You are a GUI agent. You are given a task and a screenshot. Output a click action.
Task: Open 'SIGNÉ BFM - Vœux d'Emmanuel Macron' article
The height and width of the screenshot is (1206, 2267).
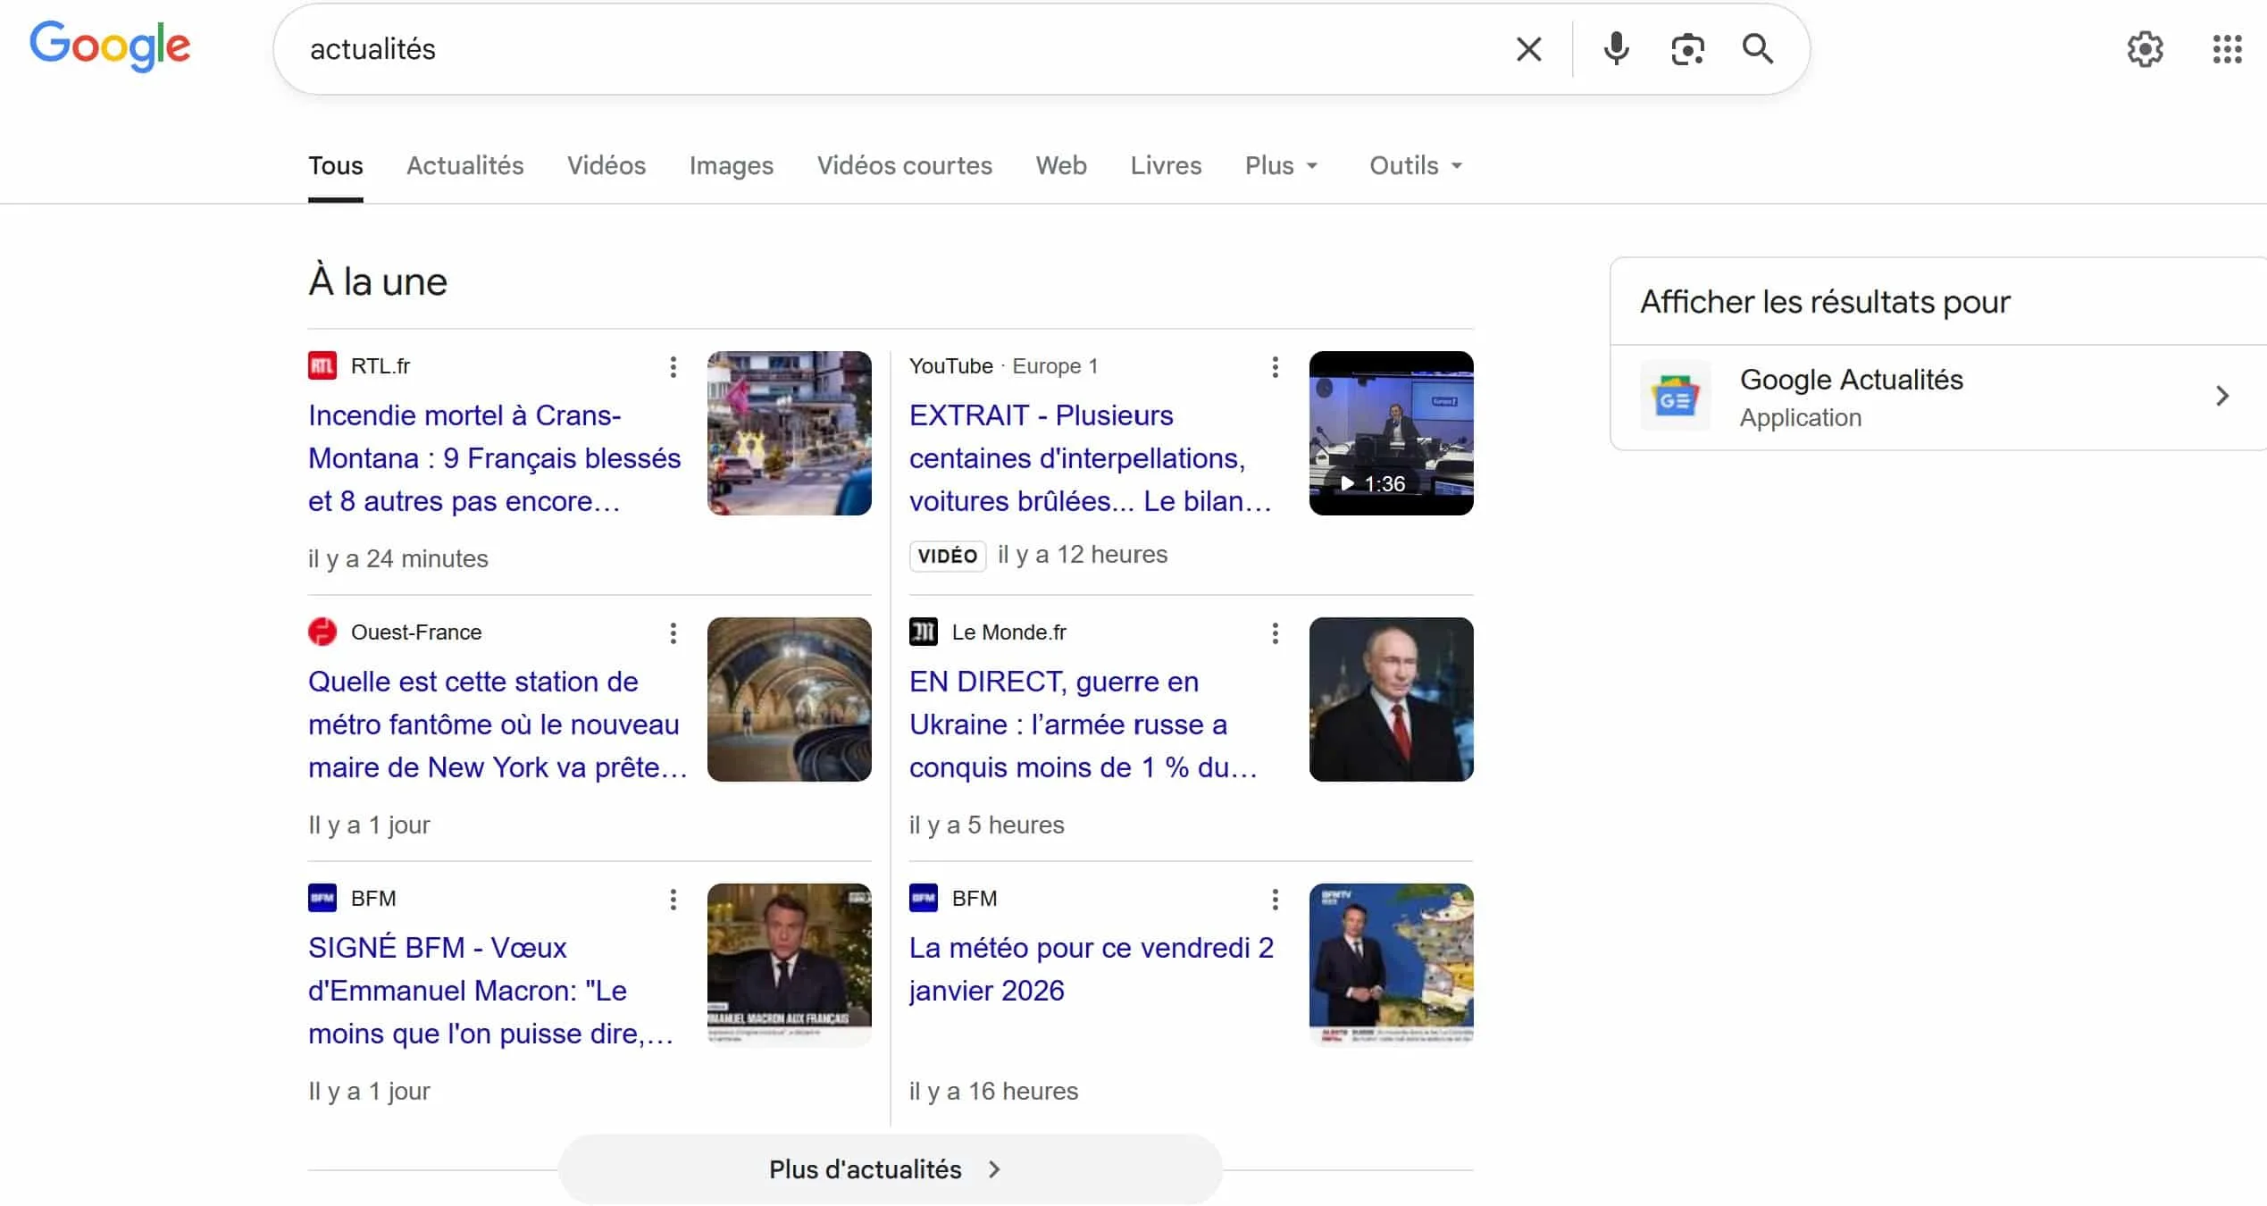[490, 991]
